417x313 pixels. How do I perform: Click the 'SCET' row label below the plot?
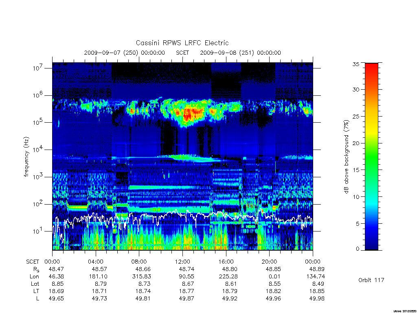(33, 262)
